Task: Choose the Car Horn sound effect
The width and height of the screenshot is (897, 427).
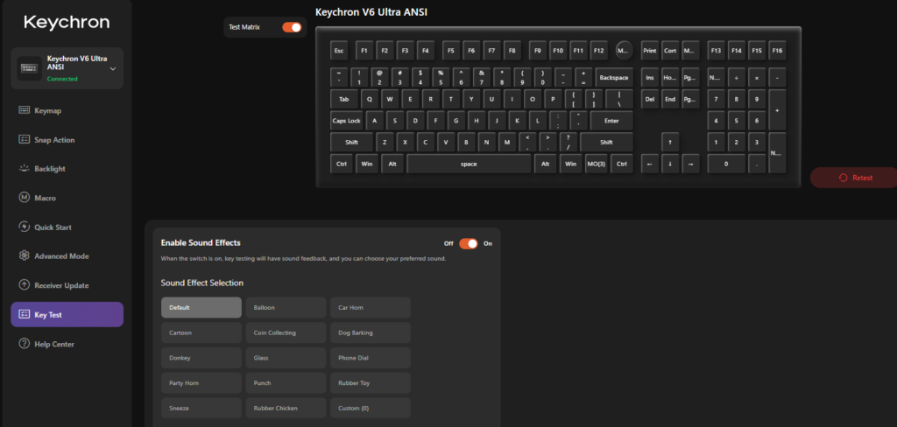Action: tap(371, 307)
